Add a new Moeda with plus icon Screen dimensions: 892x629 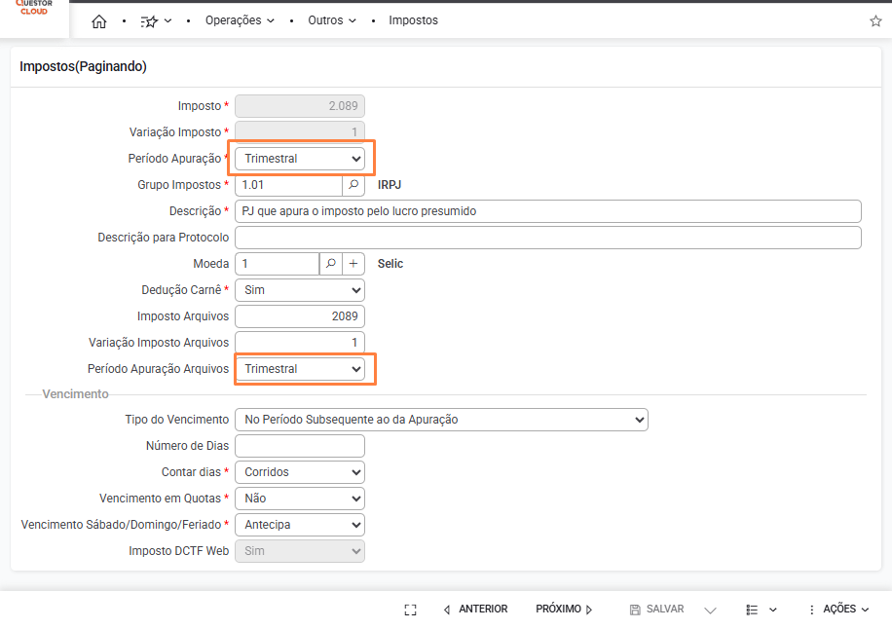pyautogui.click(x=353, y=263)
